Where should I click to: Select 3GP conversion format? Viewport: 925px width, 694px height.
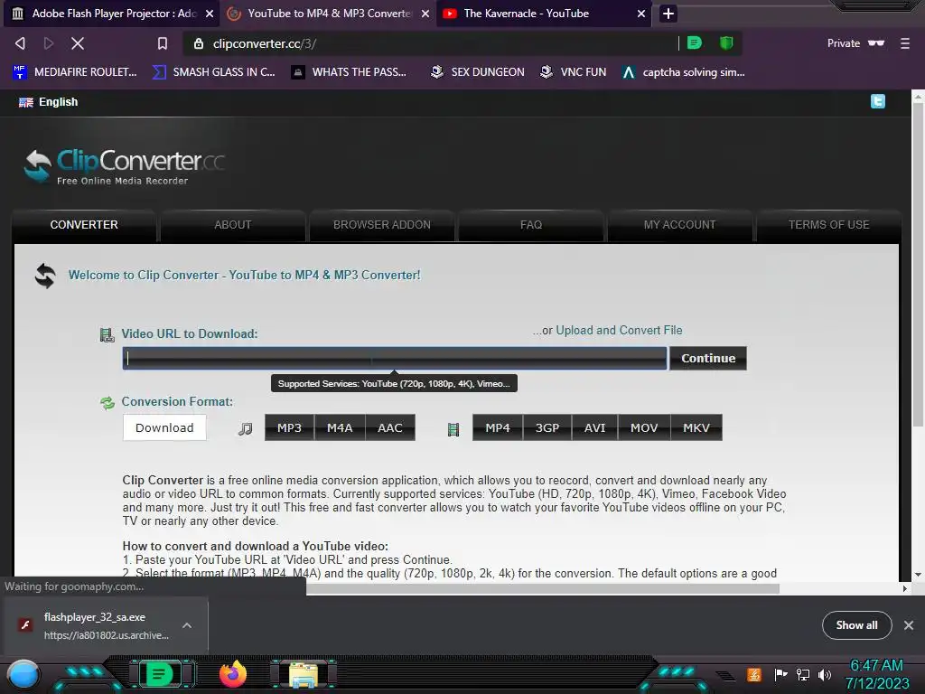[547, 427]
